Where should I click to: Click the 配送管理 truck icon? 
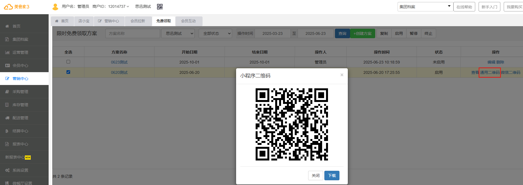[x=8, y=118]
